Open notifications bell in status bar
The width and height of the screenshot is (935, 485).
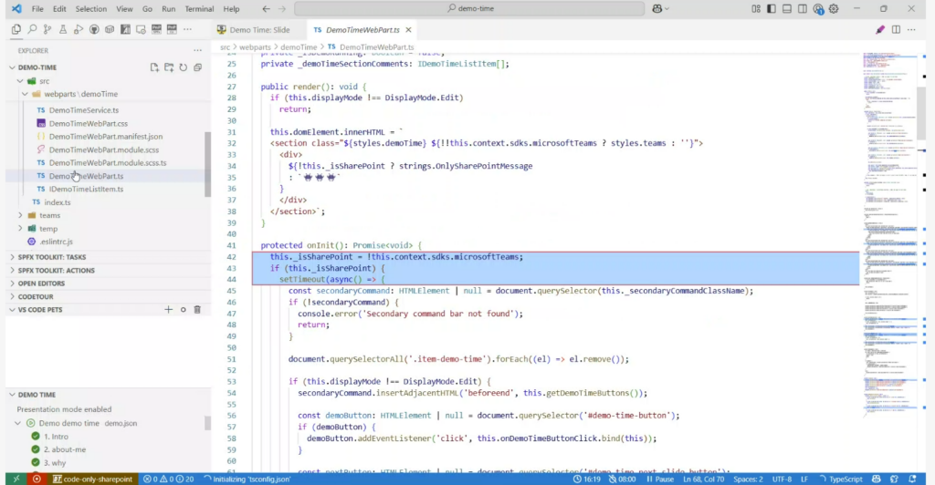(x=912, y=479)
